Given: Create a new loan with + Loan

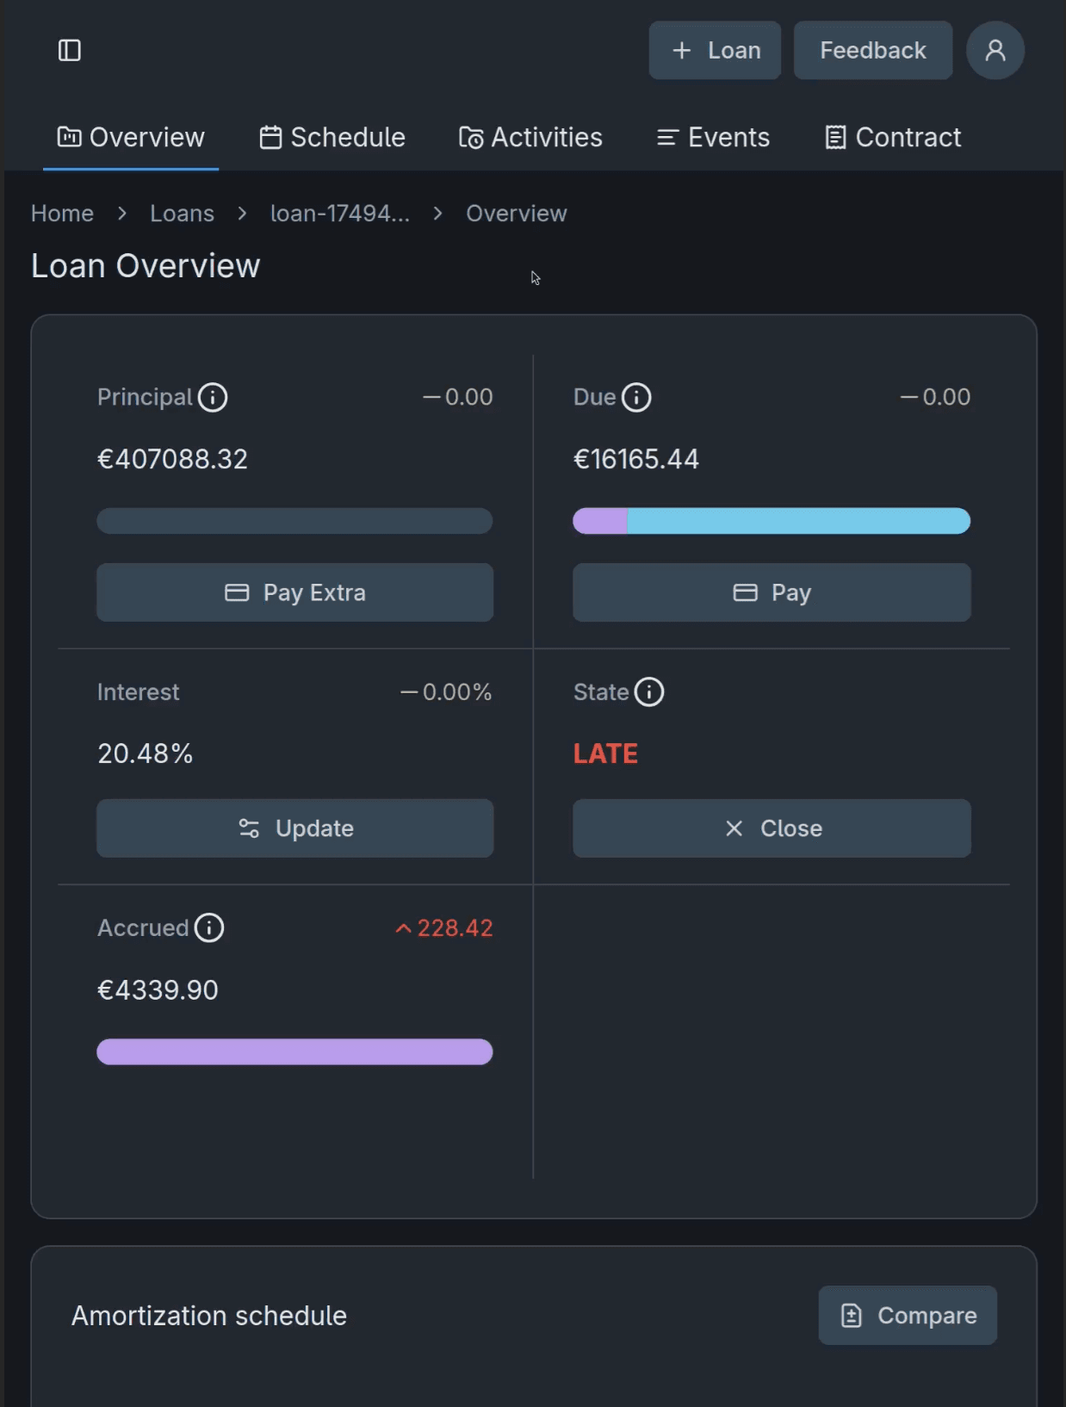Looking at the screenshot, I should click(715, 50).
